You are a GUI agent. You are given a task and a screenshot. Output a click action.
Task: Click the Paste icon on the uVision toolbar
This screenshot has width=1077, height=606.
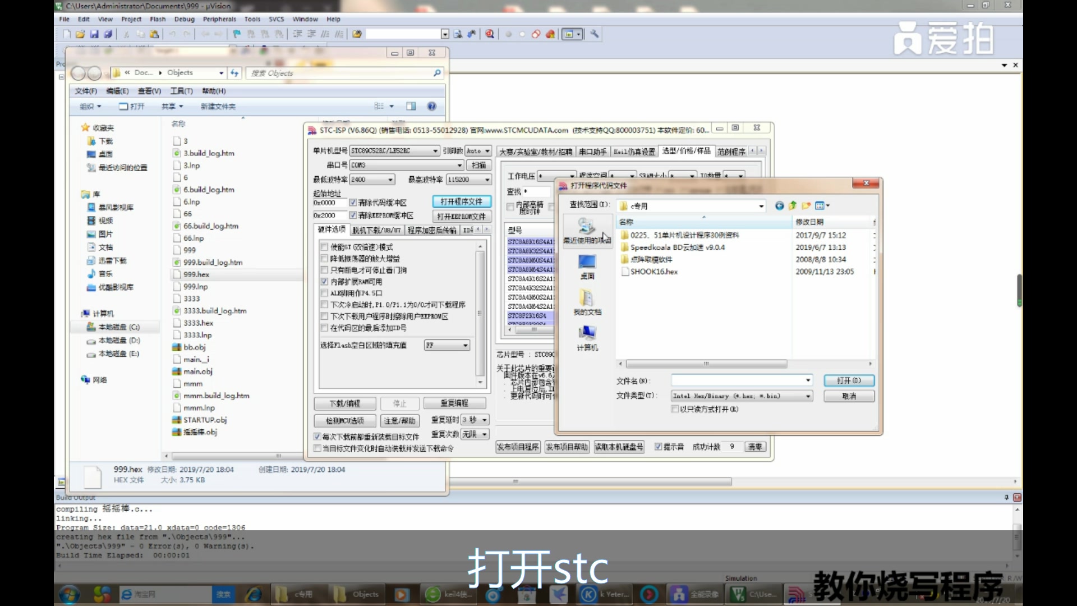(x=155, y=34)
